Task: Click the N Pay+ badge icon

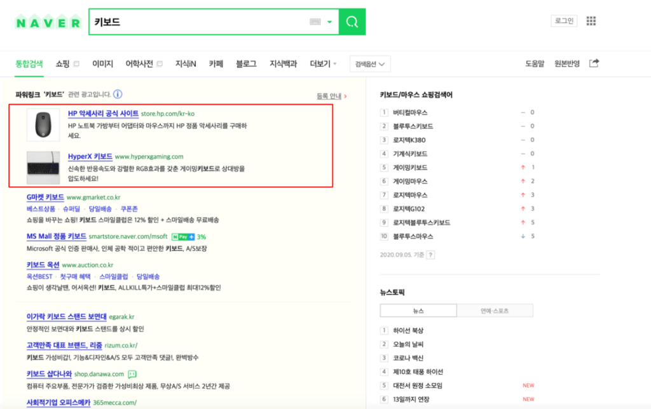Action: click(x=183, y=237)
